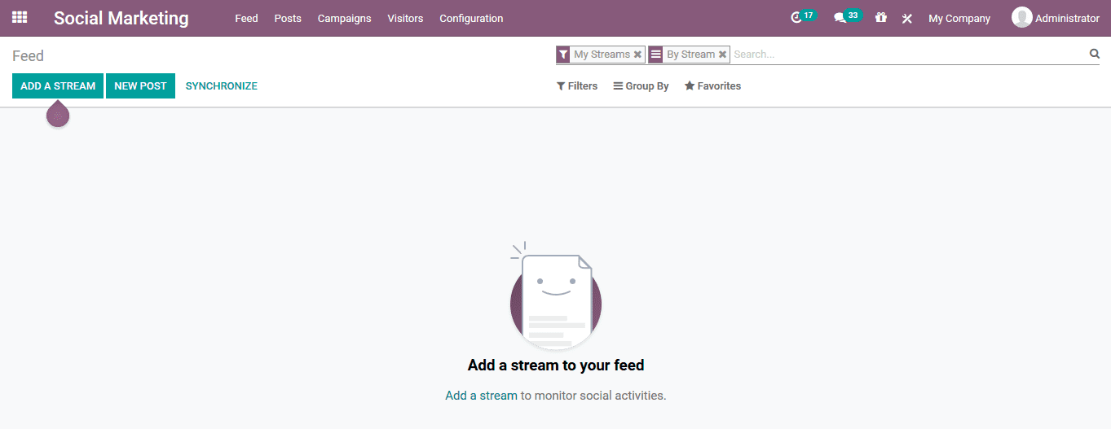Open the Configuration menu
The width and height of the screenshot is (1111, 429).
tap(471, 18)
